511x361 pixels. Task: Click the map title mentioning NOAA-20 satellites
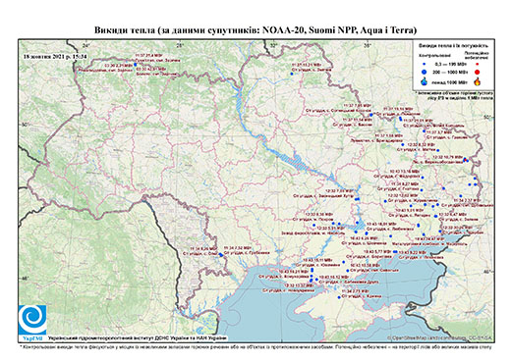(255, 30)
